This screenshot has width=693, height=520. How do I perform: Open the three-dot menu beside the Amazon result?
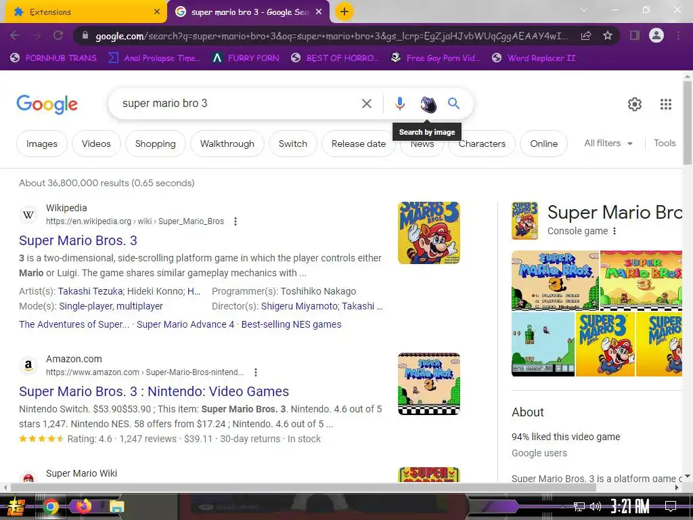(255, 372)
